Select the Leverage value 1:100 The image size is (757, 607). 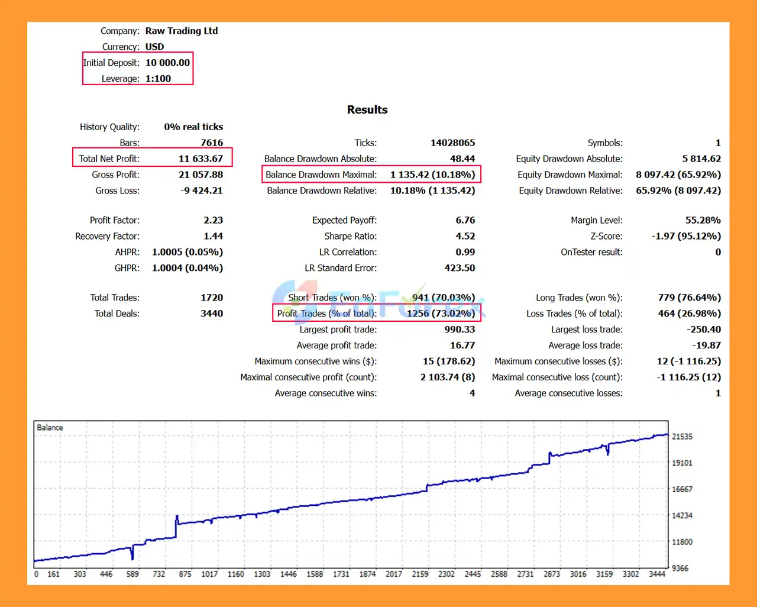point(158,79)
